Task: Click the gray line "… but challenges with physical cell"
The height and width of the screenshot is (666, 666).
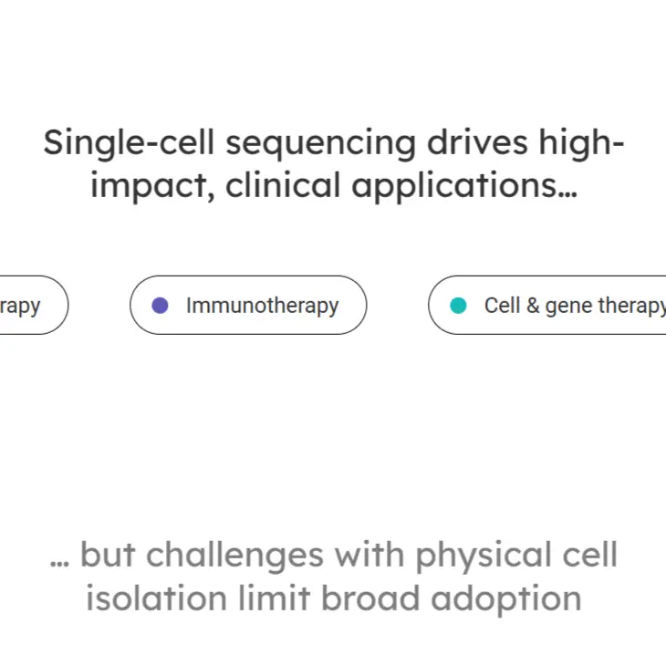Action: click(x=333, y=555)
